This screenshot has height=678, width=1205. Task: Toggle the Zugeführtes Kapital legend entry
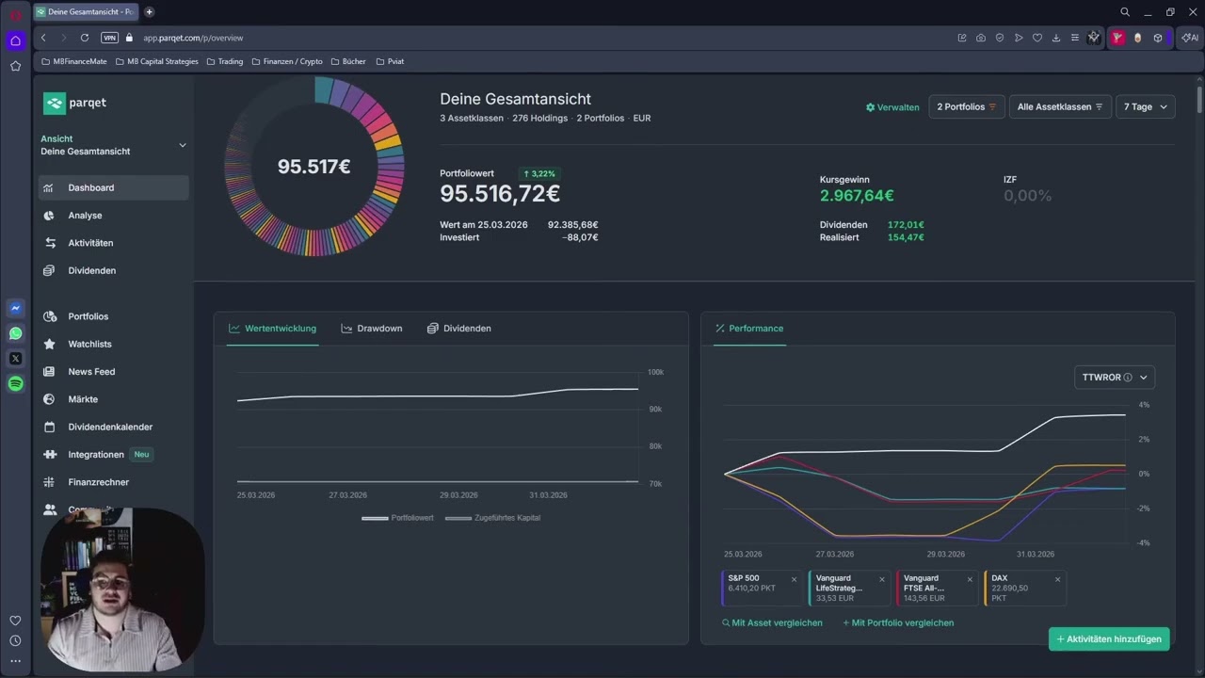[x=492, y=518]
